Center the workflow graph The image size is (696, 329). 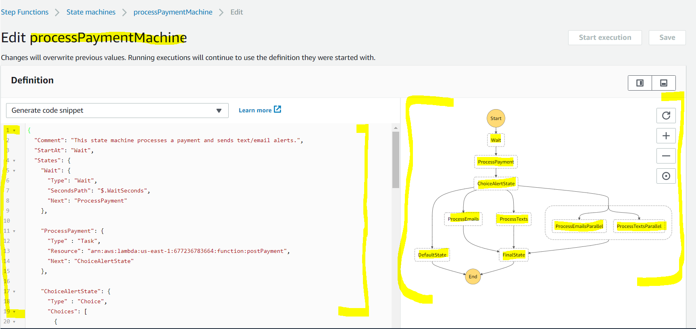666,176
